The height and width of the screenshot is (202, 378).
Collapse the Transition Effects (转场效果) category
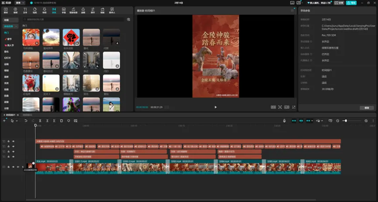10,26
